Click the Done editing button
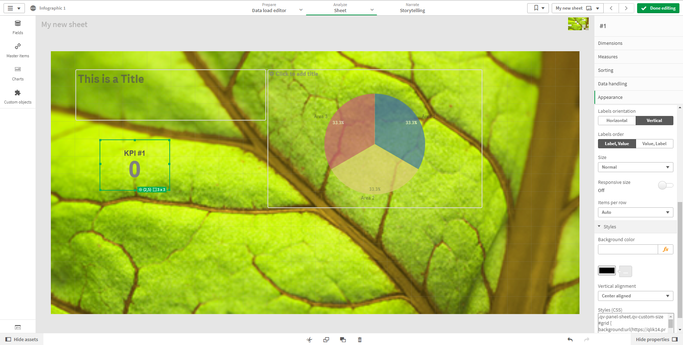683x345 pixels. [x=658, y=8]
